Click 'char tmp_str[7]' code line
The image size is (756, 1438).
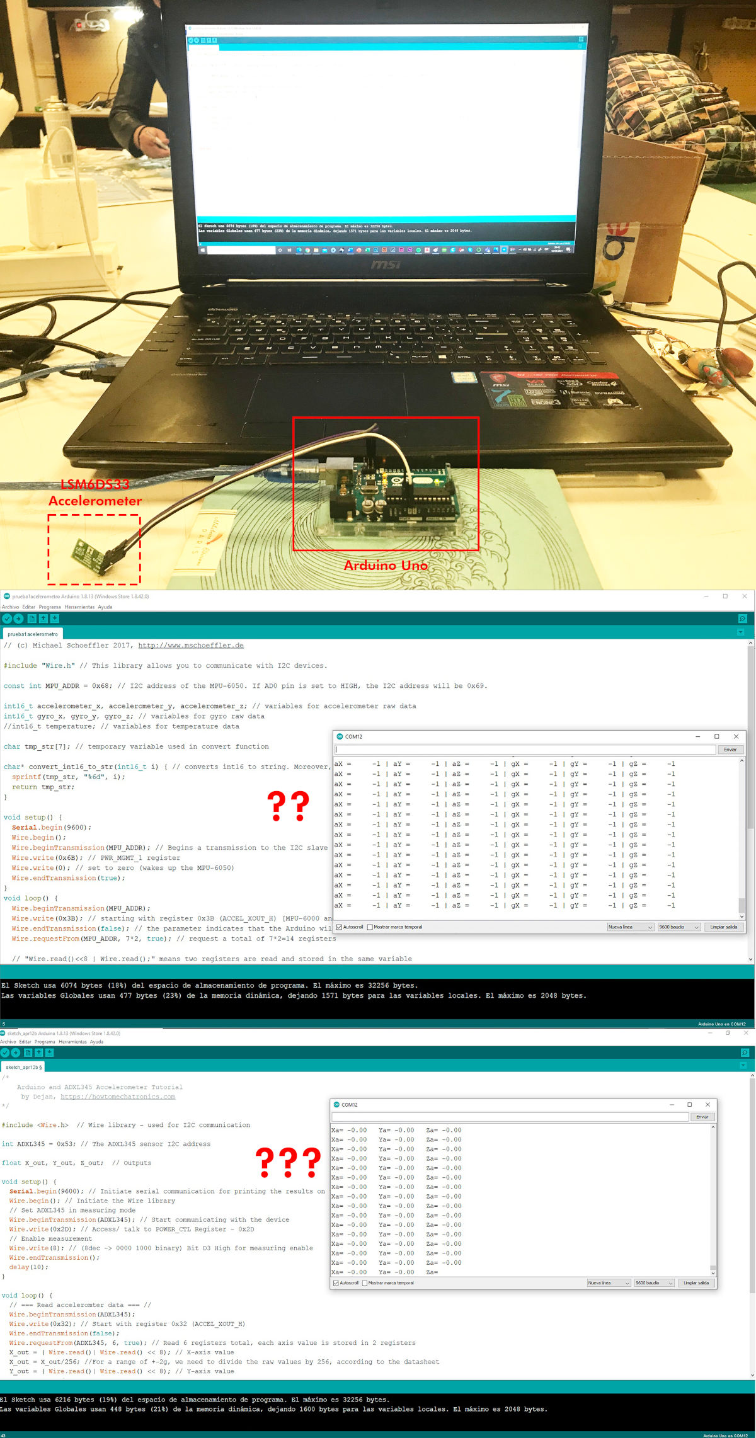pyautogui.click(x=136, y=746)
